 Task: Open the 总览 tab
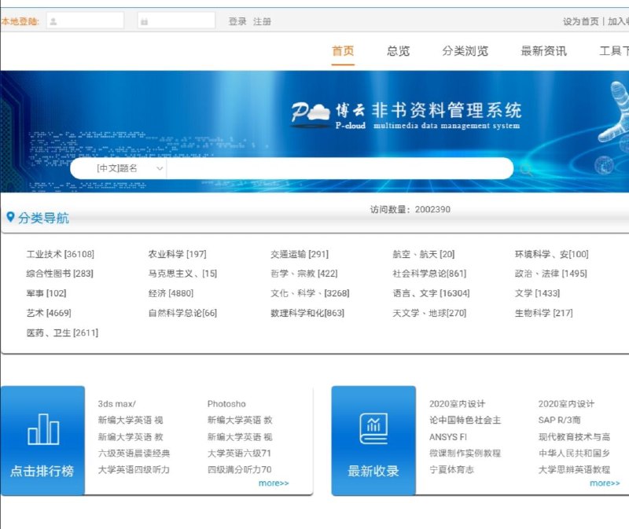coord(398,51)
